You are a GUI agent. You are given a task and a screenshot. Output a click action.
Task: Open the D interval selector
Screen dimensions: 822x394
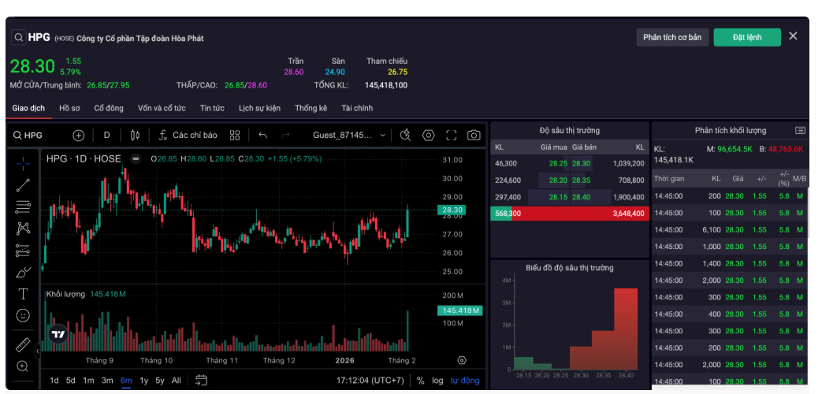coord(107,136)
